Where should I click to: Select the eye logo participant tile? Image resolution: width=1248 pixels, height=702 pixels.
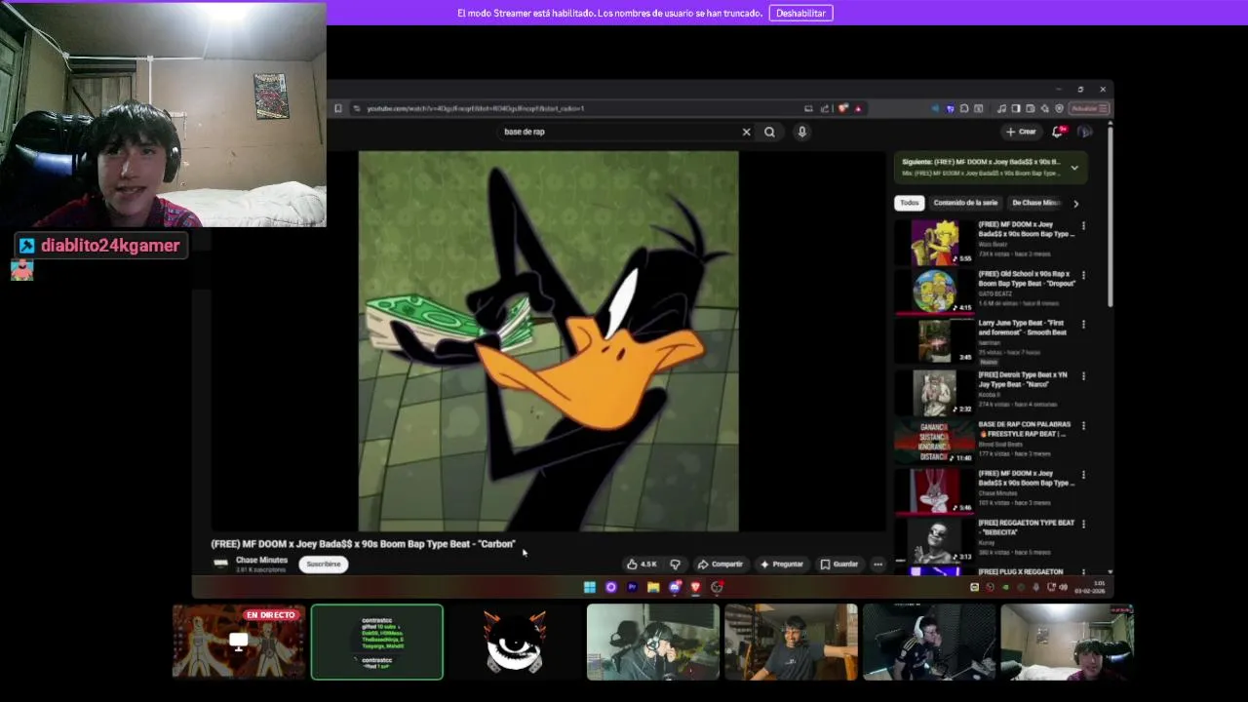(515, 642)
